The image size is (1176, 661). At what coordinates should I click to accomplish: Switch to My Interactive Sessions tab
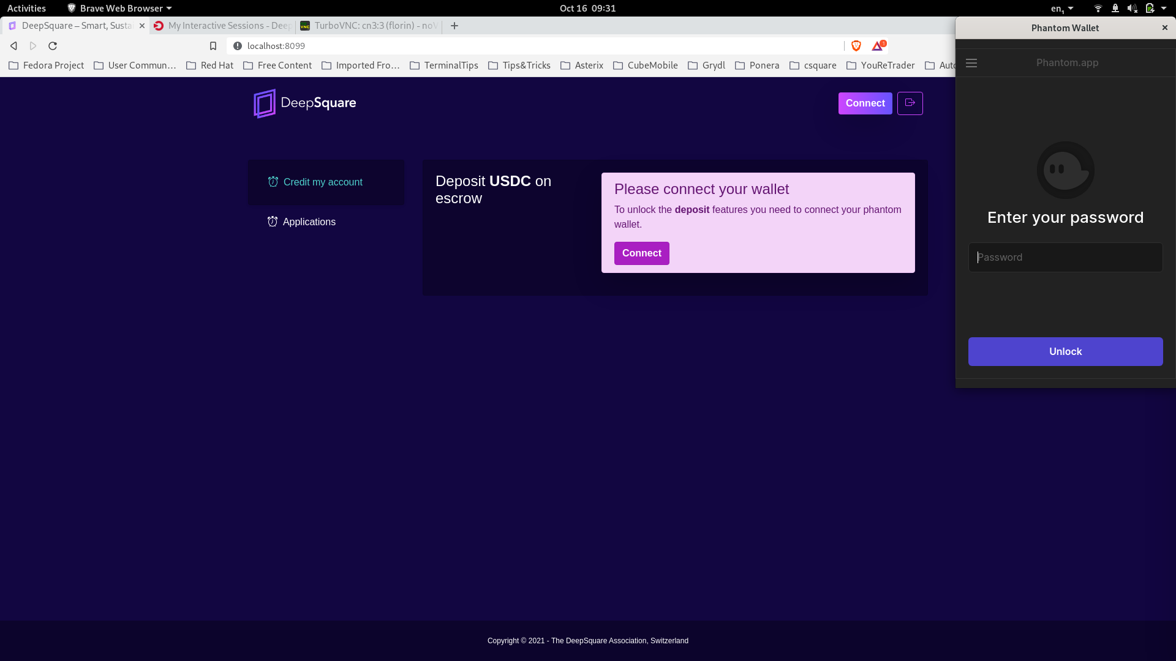coord(224,26)
